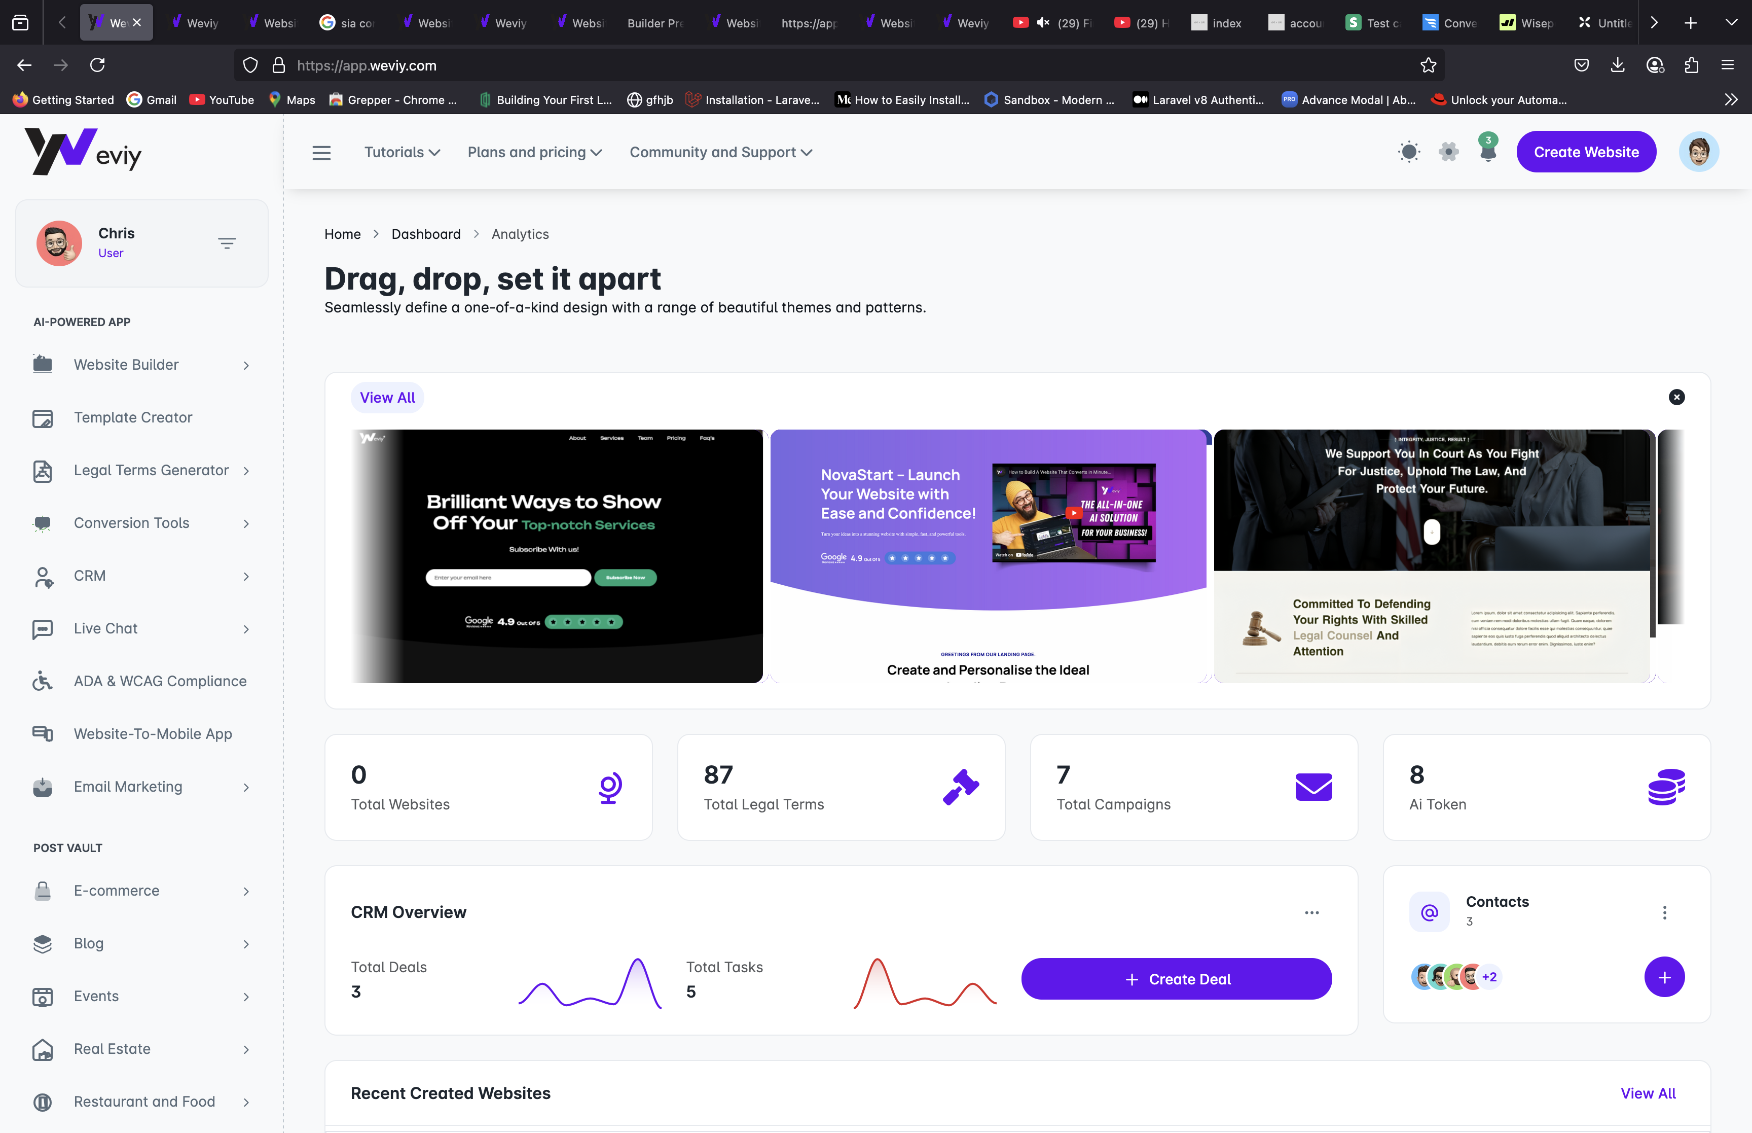Screen dimensions: 1752x1133
Task: Open ADA & WCAG Compliance item
Action: coord(160,681)
